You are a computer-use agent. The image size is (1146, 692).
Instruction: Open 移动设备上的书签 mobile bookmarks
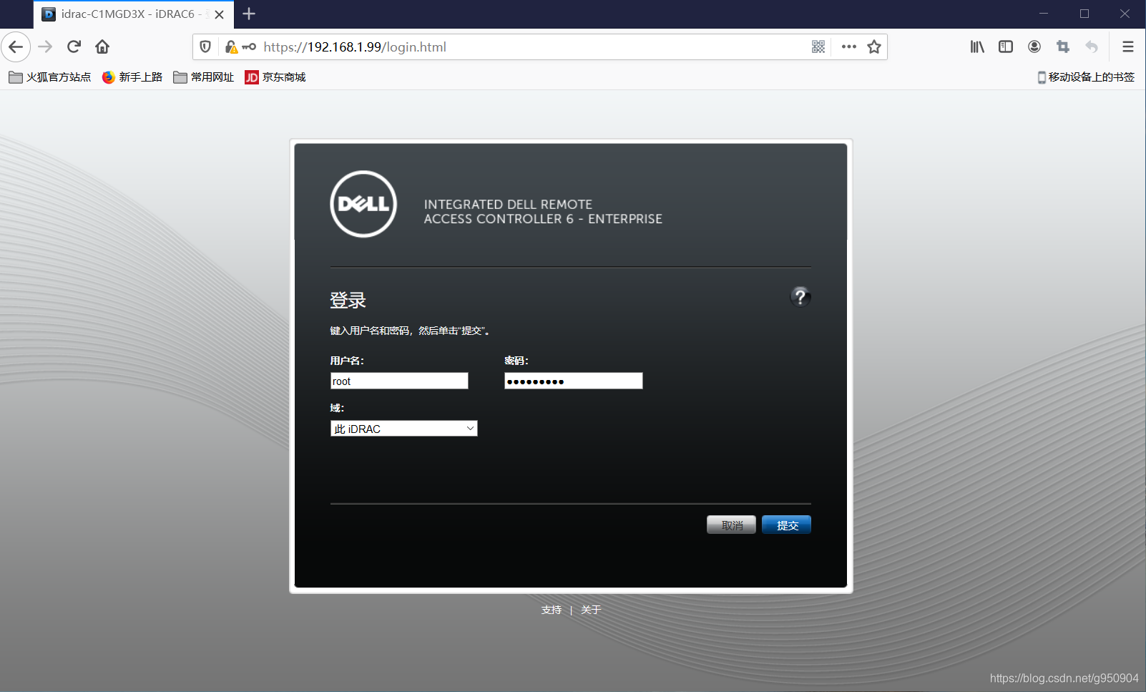(x=1086, y=77)
